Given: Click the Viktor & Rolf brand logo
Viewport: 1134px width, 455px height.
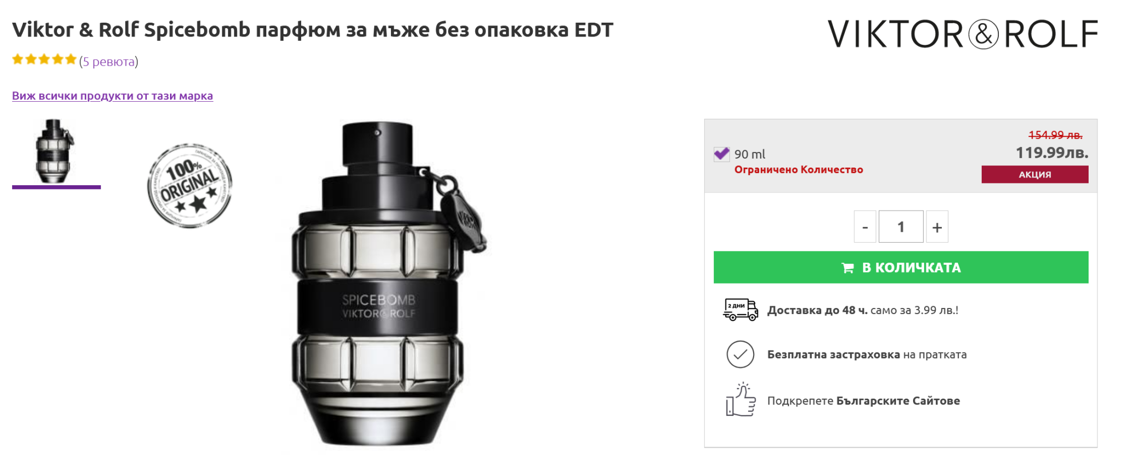Looking at the screenshot, I should pos(963,34).
